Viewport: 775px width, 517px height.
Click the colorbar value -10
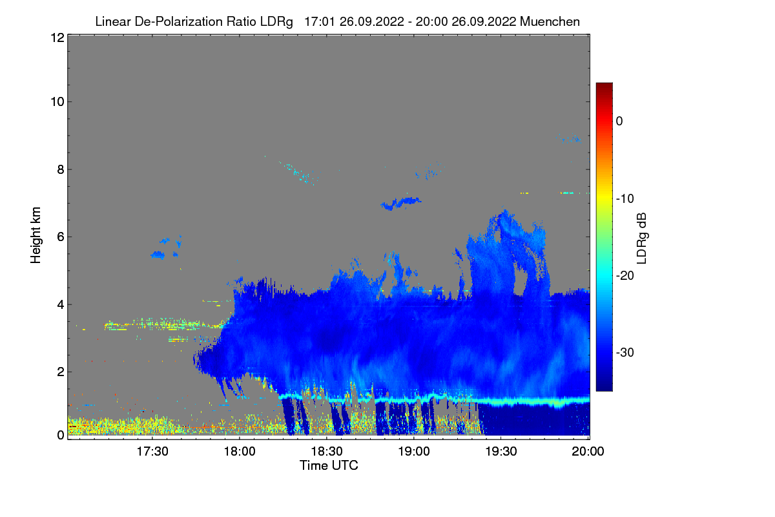pyautogui.click(x=625, y=198)
